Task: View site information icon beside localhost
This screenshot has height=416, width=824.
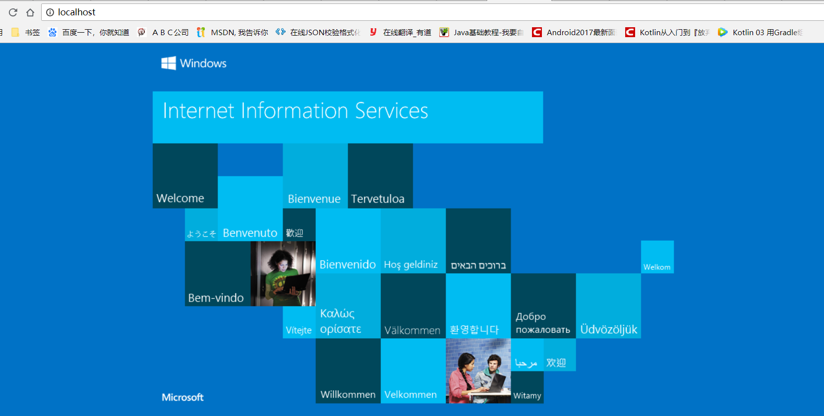Action: tap(50, 12)
